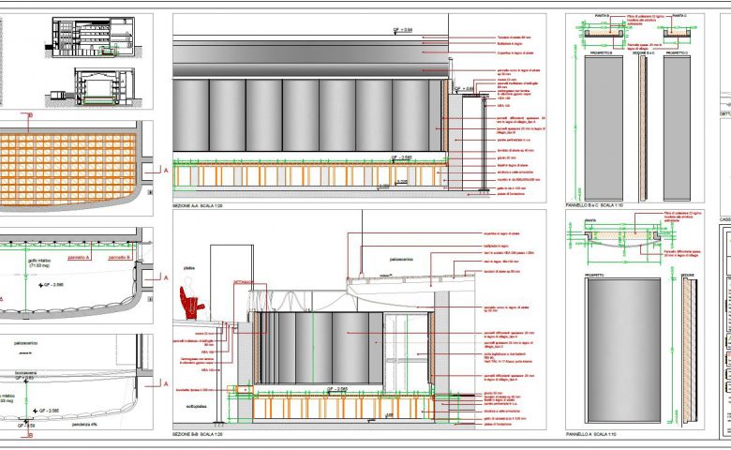Click the red 'pannello B' label in the plan
The image size is (731, 450).
click(120, 258)
